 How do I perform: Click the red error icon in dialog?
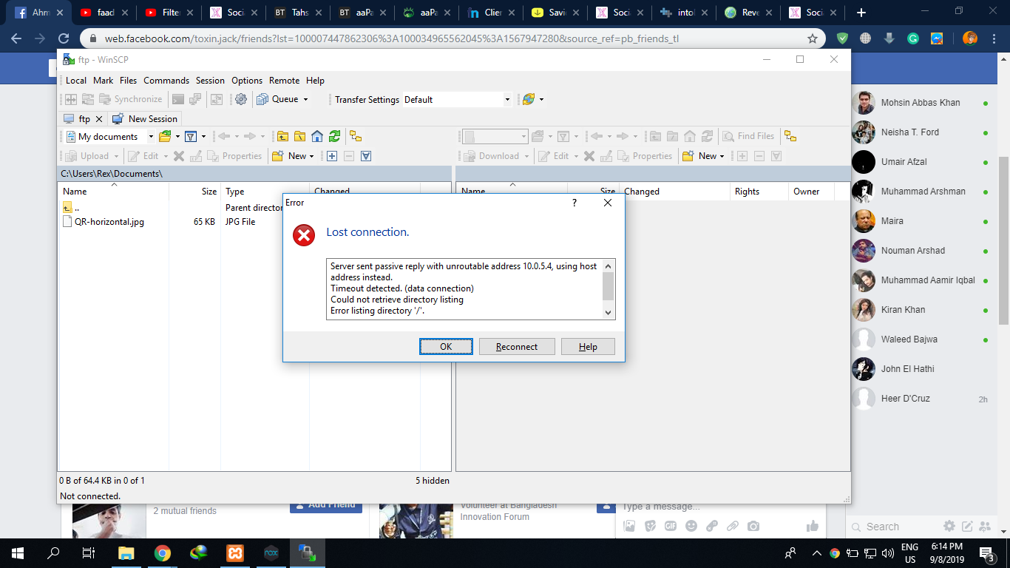304,235
